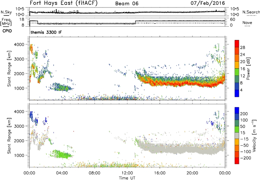Click the "N.Sky" legend label
Viewport: 260px width, 180px height.
click(x=6, y=12)
